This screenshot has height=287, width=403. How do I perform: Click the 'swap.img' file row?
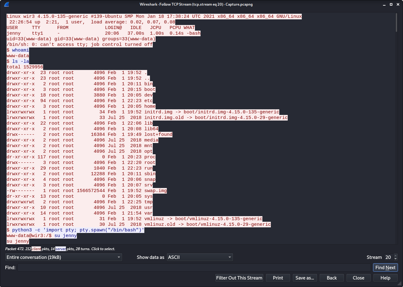tap(87, 191)
